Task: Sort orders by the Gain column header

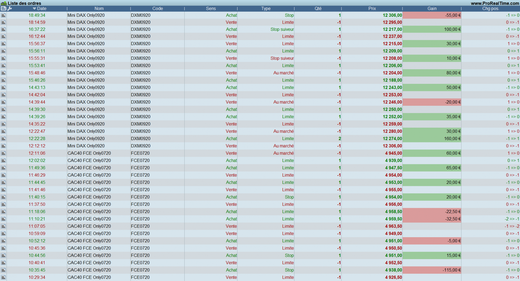Action: click(432, 9)
